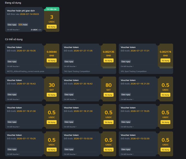Open Chi tiết Voucher on the fee-refund voucher
Viewport: 186px width, 159px height.
pyautogui.click(x=13, y=30)
